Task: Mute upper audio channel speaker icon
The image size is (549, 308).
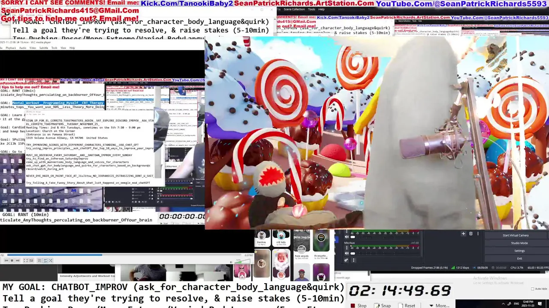Action: click(x=347, y=237)
